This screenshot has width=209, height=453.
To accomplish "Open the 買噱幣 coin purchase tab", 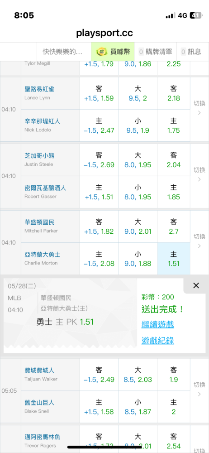I will (x=113, y=52).
